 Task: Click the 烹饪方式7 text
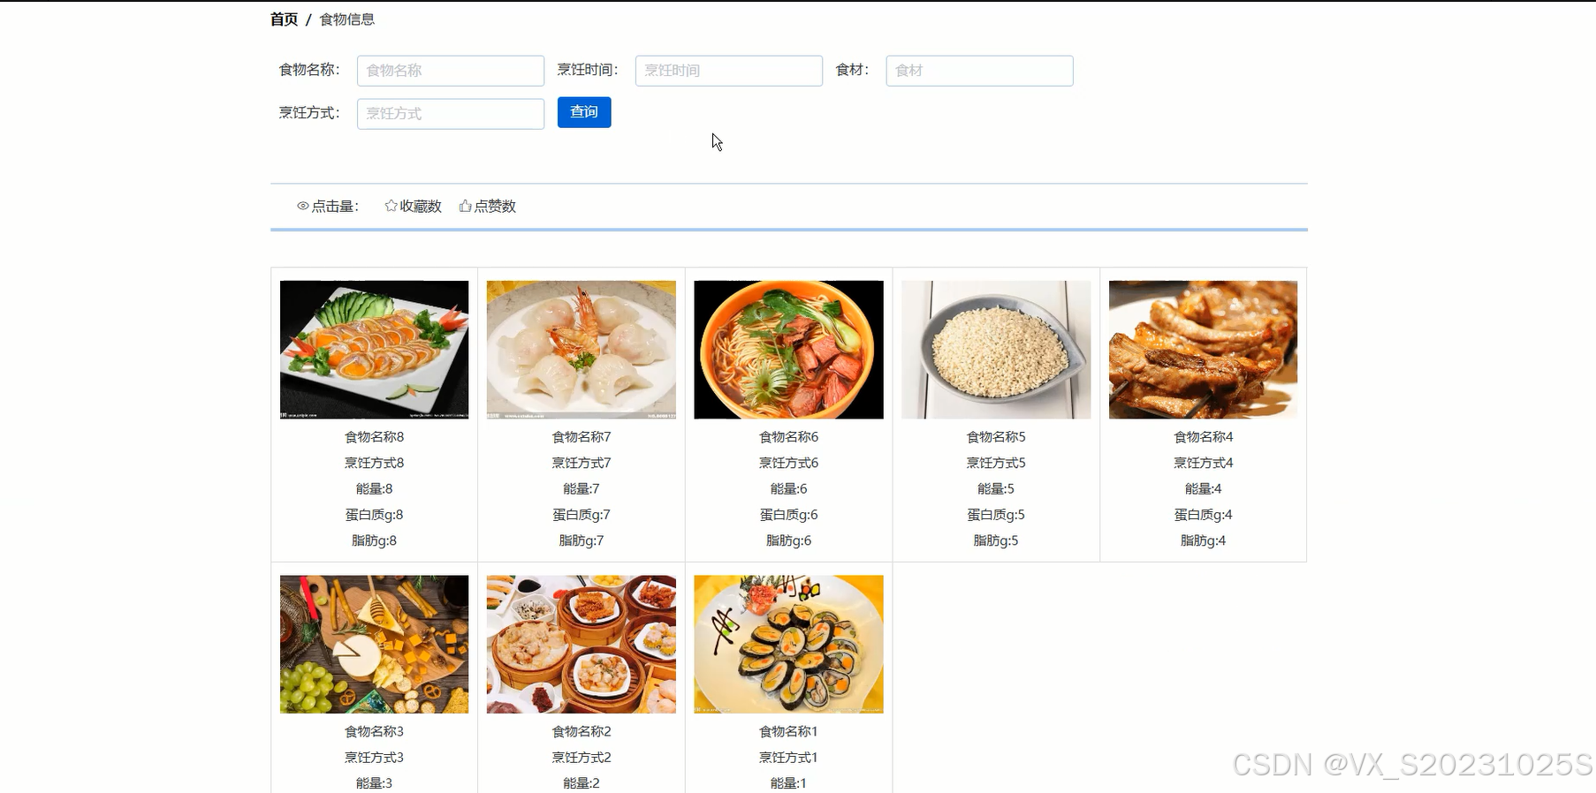581,463
